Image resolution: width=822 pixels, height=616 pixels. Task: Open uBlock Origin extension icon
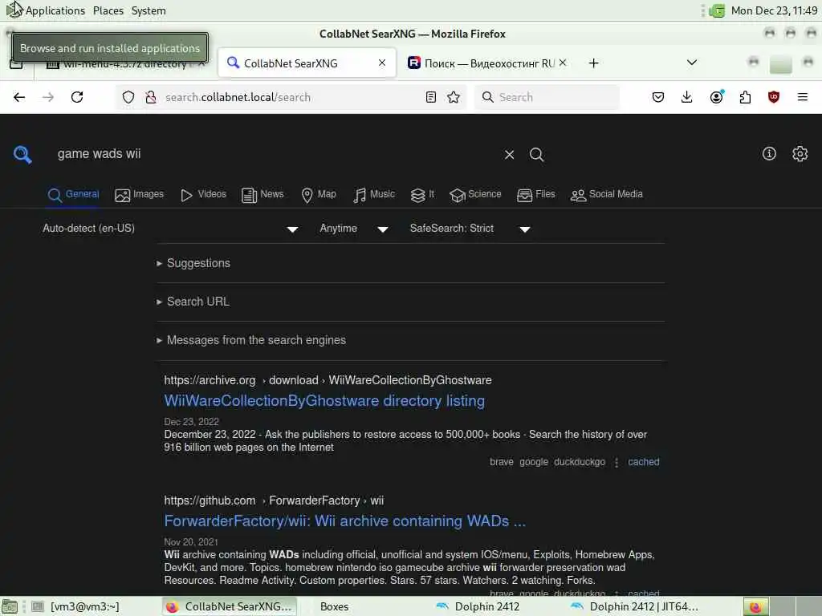coord(774,97)
